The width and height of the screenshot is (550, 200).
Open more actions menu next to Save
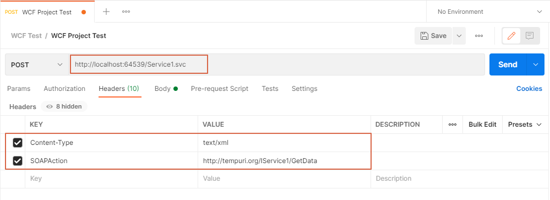(x=479, y=36)
